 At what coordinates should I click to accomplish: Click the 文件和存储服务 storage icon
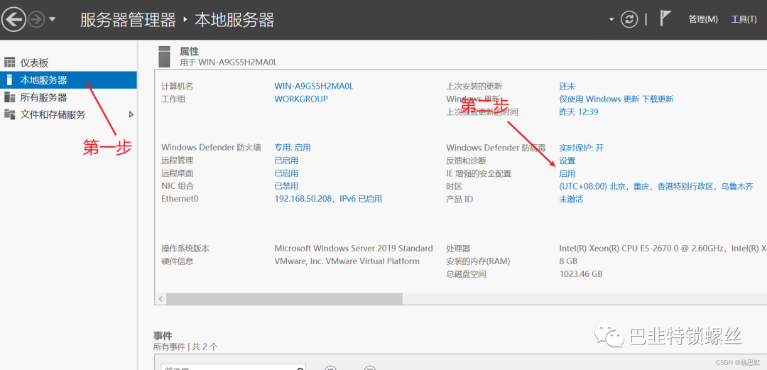[x=10, y=114]
